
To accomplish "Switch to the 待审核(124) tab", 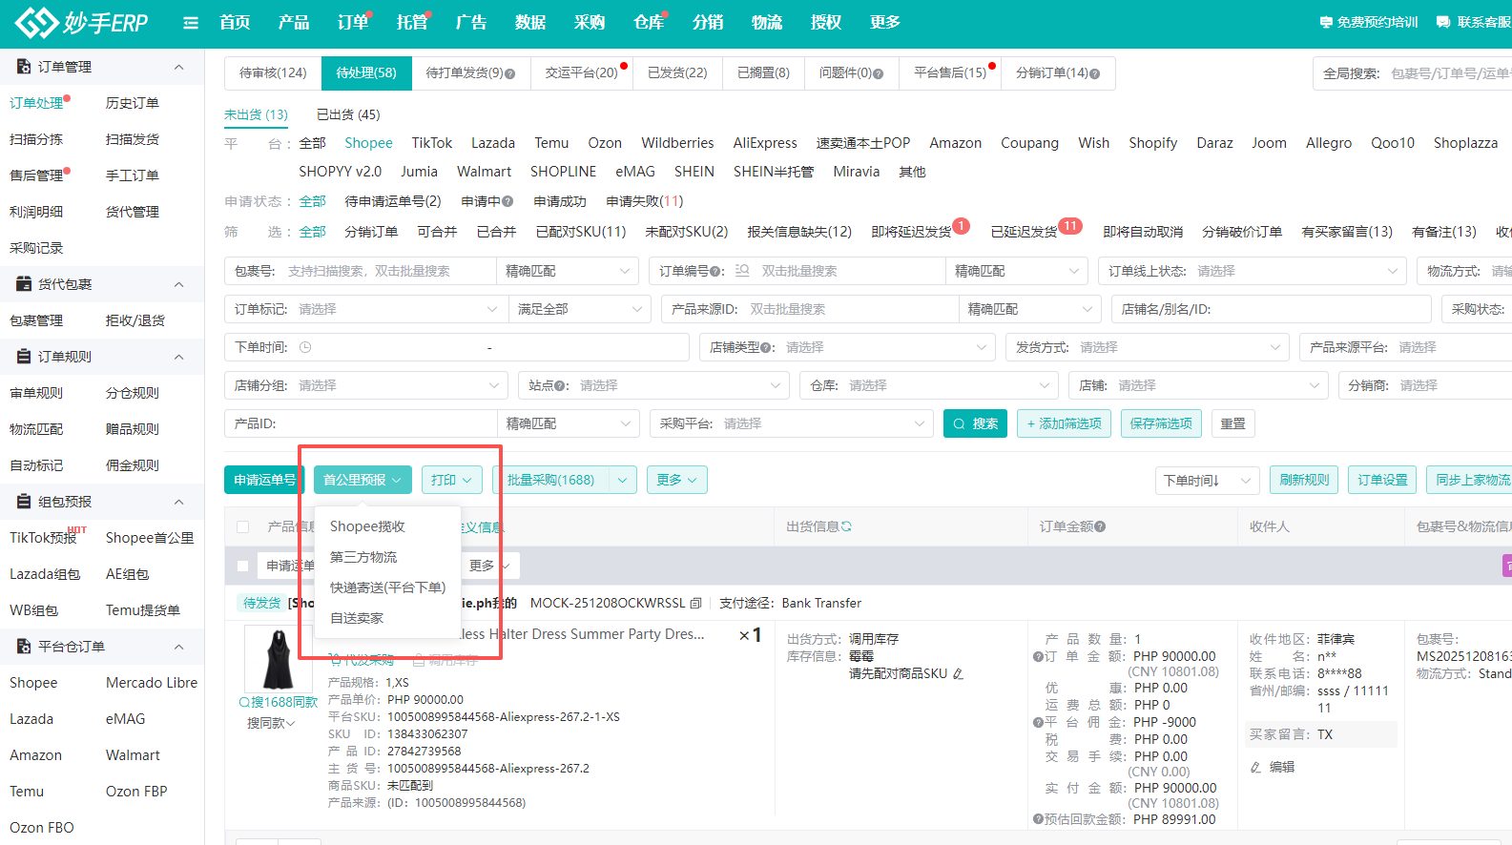I will pyautogui.click(x=273, y=73).
